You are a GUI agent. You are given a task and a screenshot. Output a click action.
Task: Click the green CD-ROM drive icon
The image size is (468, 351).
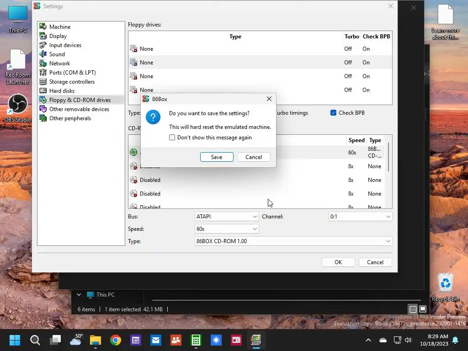point(133,152)
